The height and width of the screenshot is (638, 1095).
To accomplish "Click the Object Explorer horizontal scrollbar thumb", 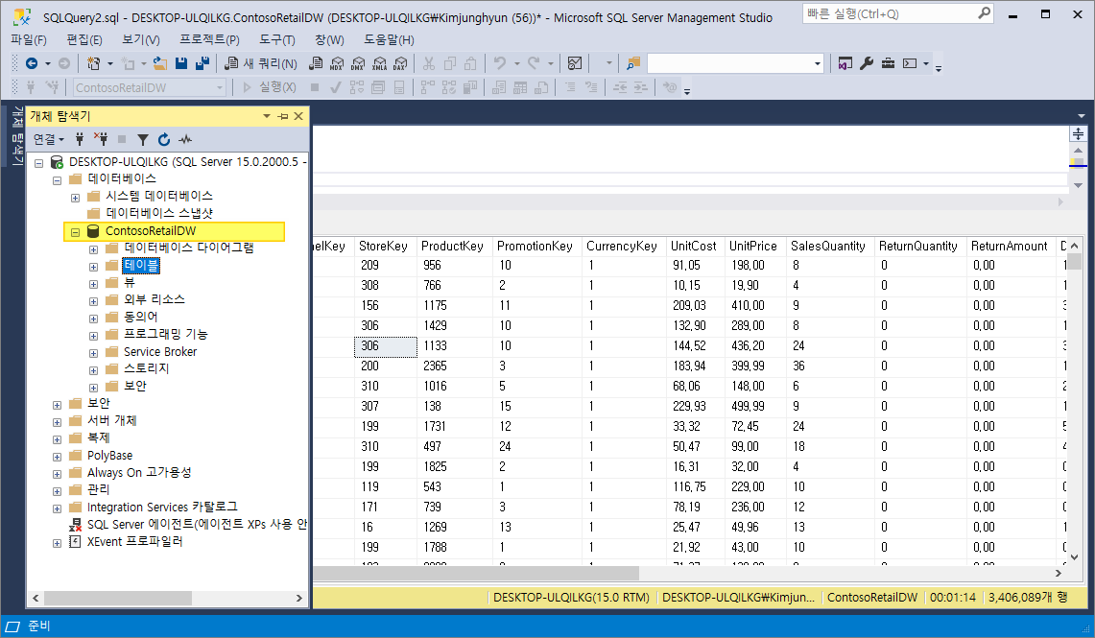I will coord(118,599).
